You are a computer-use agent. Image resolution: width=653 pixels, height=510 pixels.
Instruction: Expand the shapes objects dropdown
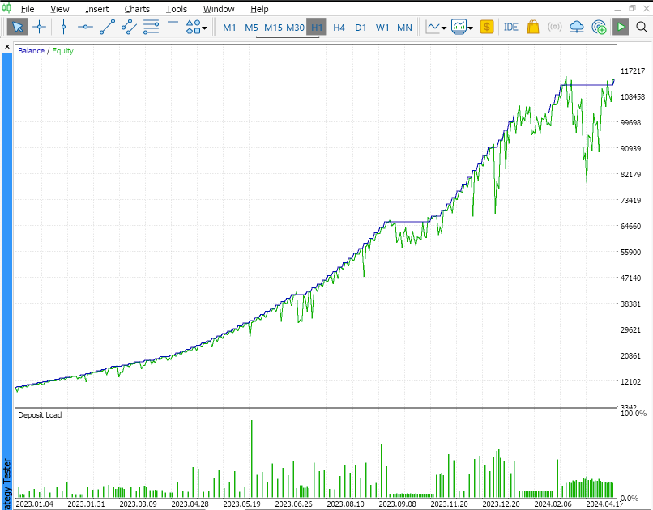[197, 27]
